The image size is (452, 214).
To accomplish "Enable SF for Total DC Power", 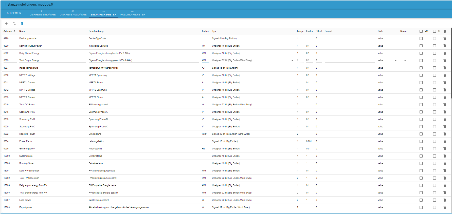I will click(435, 105).
